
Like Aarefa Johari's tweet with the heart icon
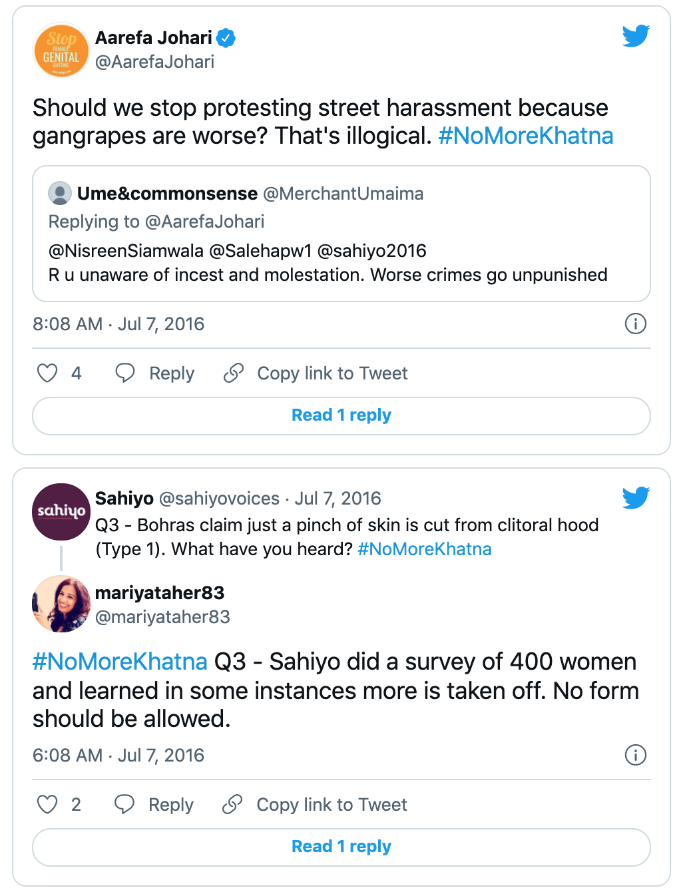47,373
